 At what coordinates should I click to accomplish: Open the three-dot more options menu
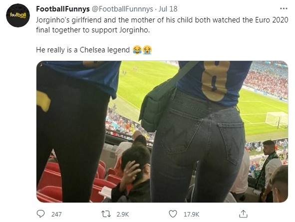click(x=284, y=8)
